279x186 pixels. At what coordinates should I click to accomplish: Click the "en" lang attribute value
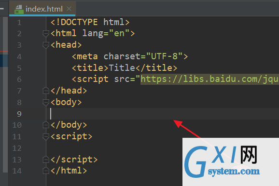coord(119,33)
